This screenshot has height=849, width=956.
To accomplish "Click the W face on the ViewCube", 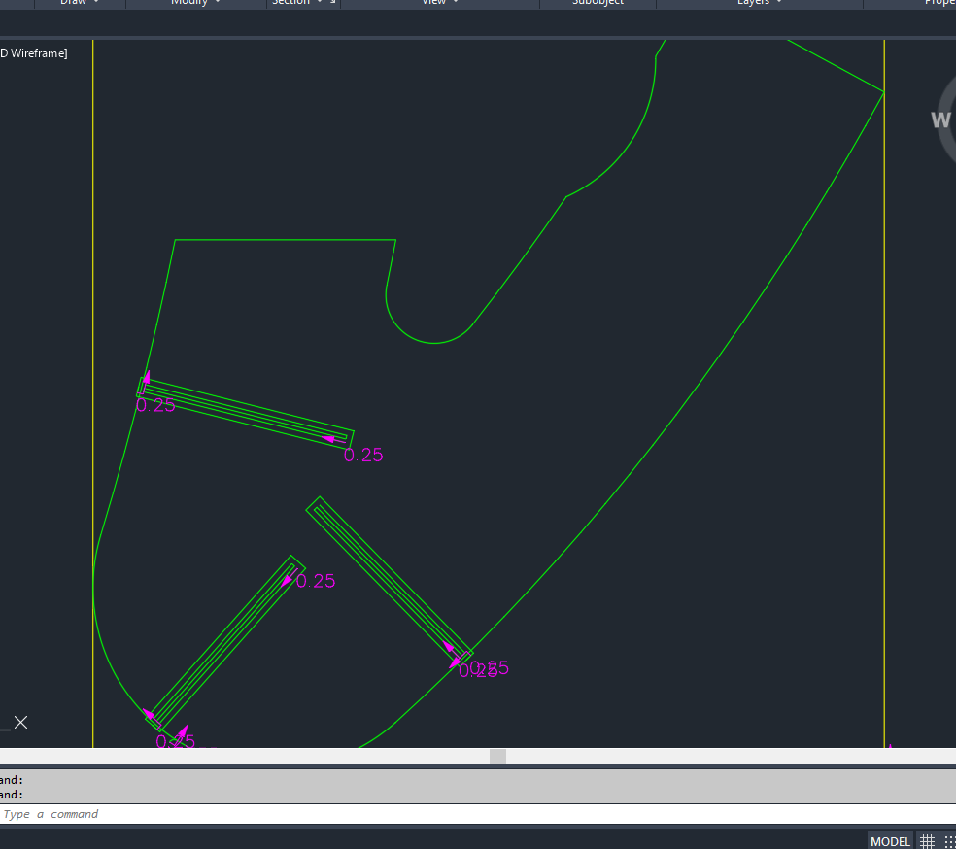I will coord(940,120).
